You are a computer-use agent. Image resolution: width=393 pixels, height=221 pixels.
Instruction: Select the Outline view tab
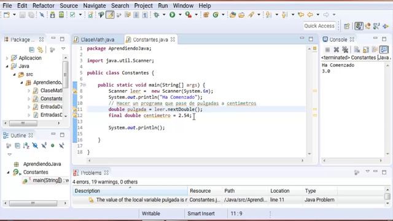[x=18, y=136]
